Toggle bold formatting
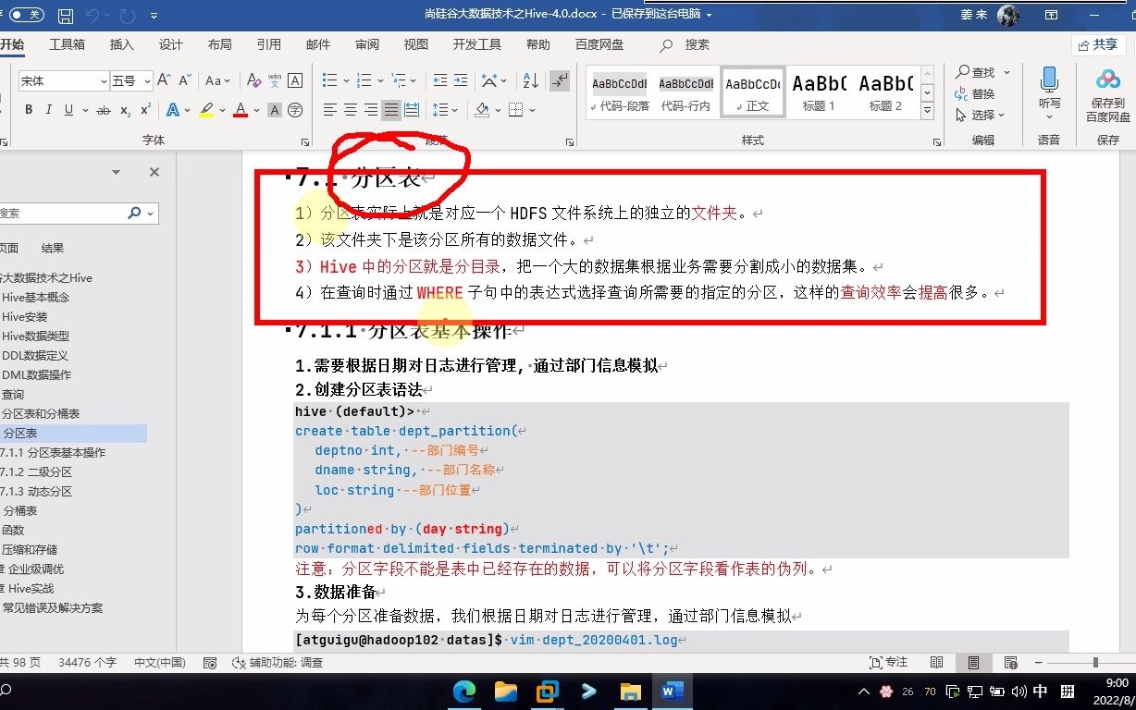The height and width of the screenshot is (710, 1136). (29, 110)
